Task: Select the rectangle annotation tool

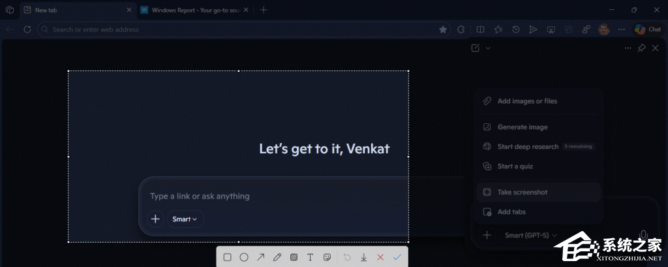Action: point(228,257)
